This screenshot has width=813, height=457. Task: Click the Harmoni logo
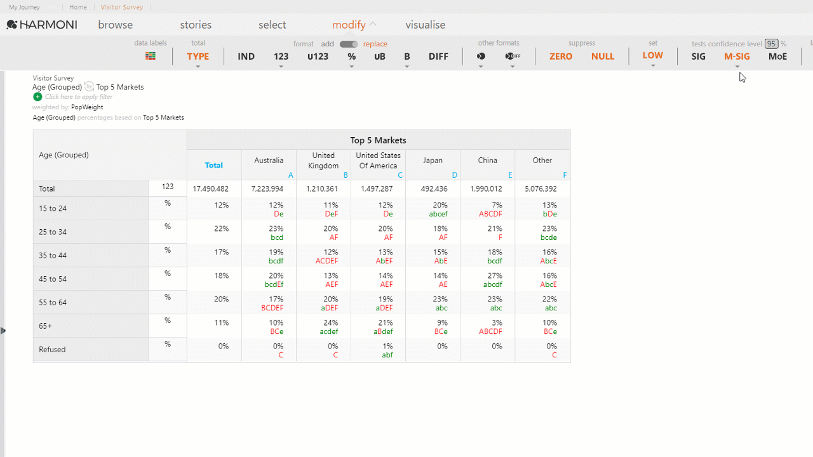[42, 25]
